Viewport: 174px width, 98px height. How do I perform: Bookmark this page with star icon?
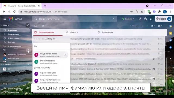(142, 11)
